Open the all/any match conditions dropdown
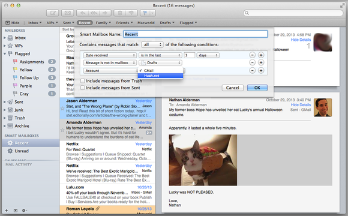Viewport: 348px width, 216px height. click(152, 44)
